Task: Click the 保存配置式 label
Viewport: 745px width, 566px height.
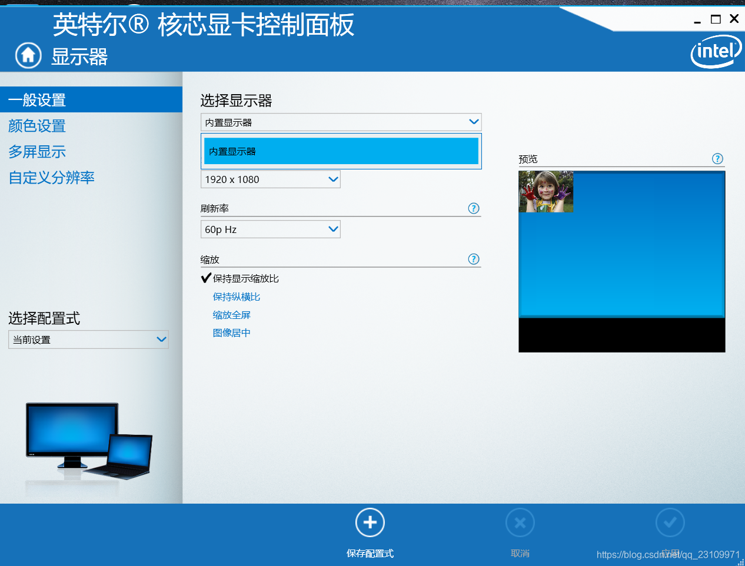Action: point(370,554)
